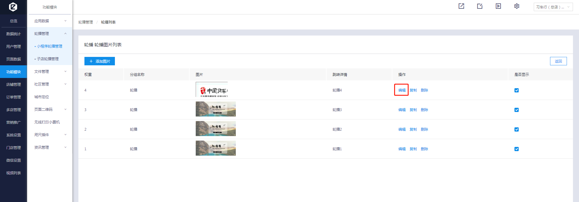
Task: Click the external link icon in top bar
Action: 461,6
